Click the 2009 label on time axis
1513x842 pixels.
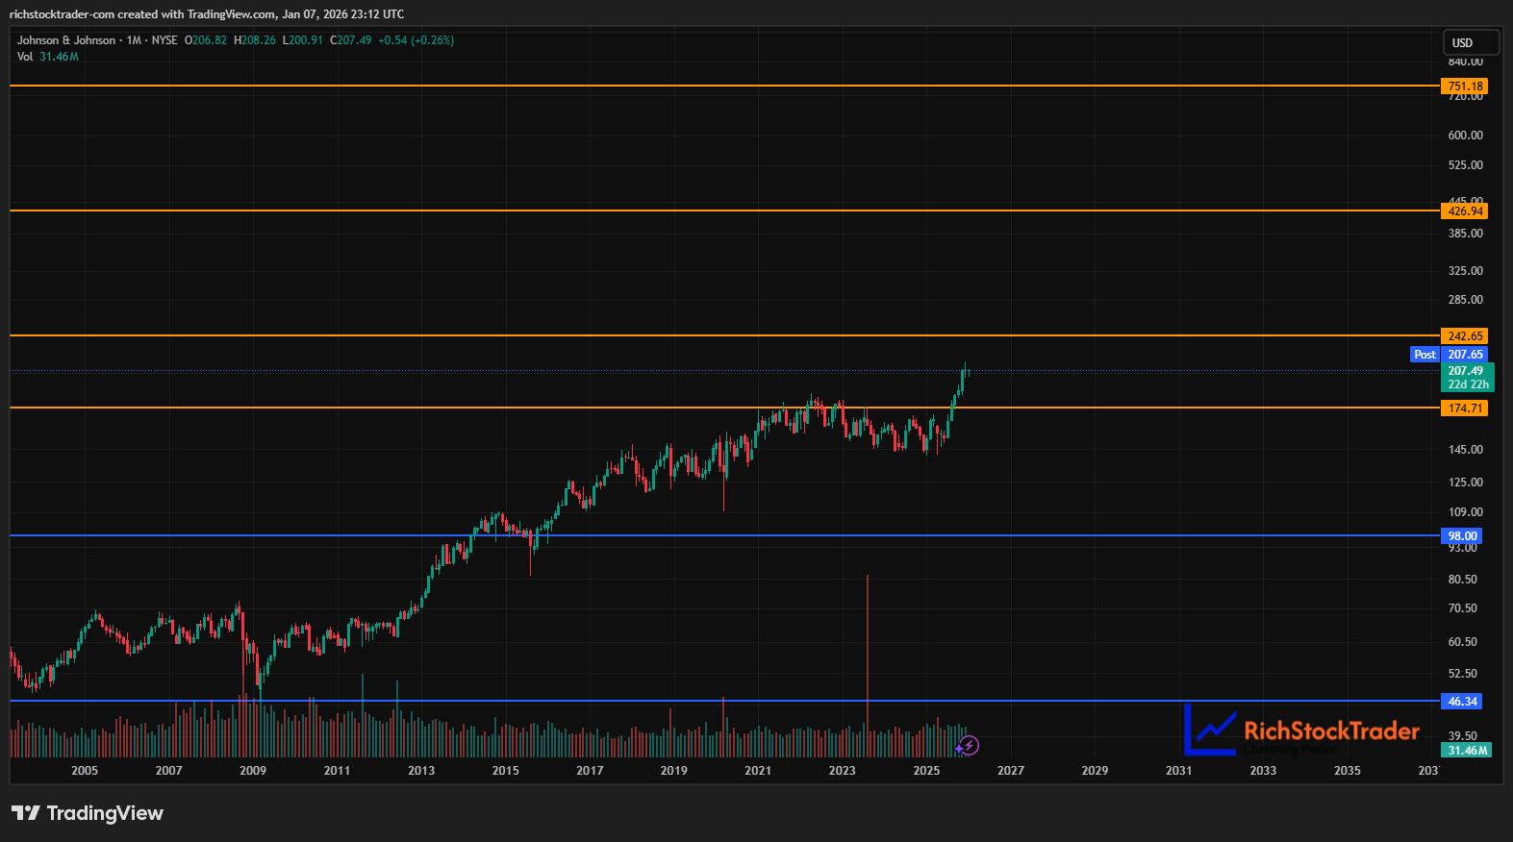pos(253,771)
